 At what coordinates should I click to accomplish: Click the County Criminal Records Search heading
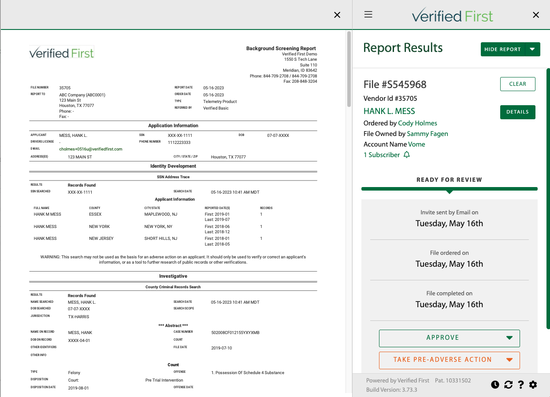(x=173, y=287)
